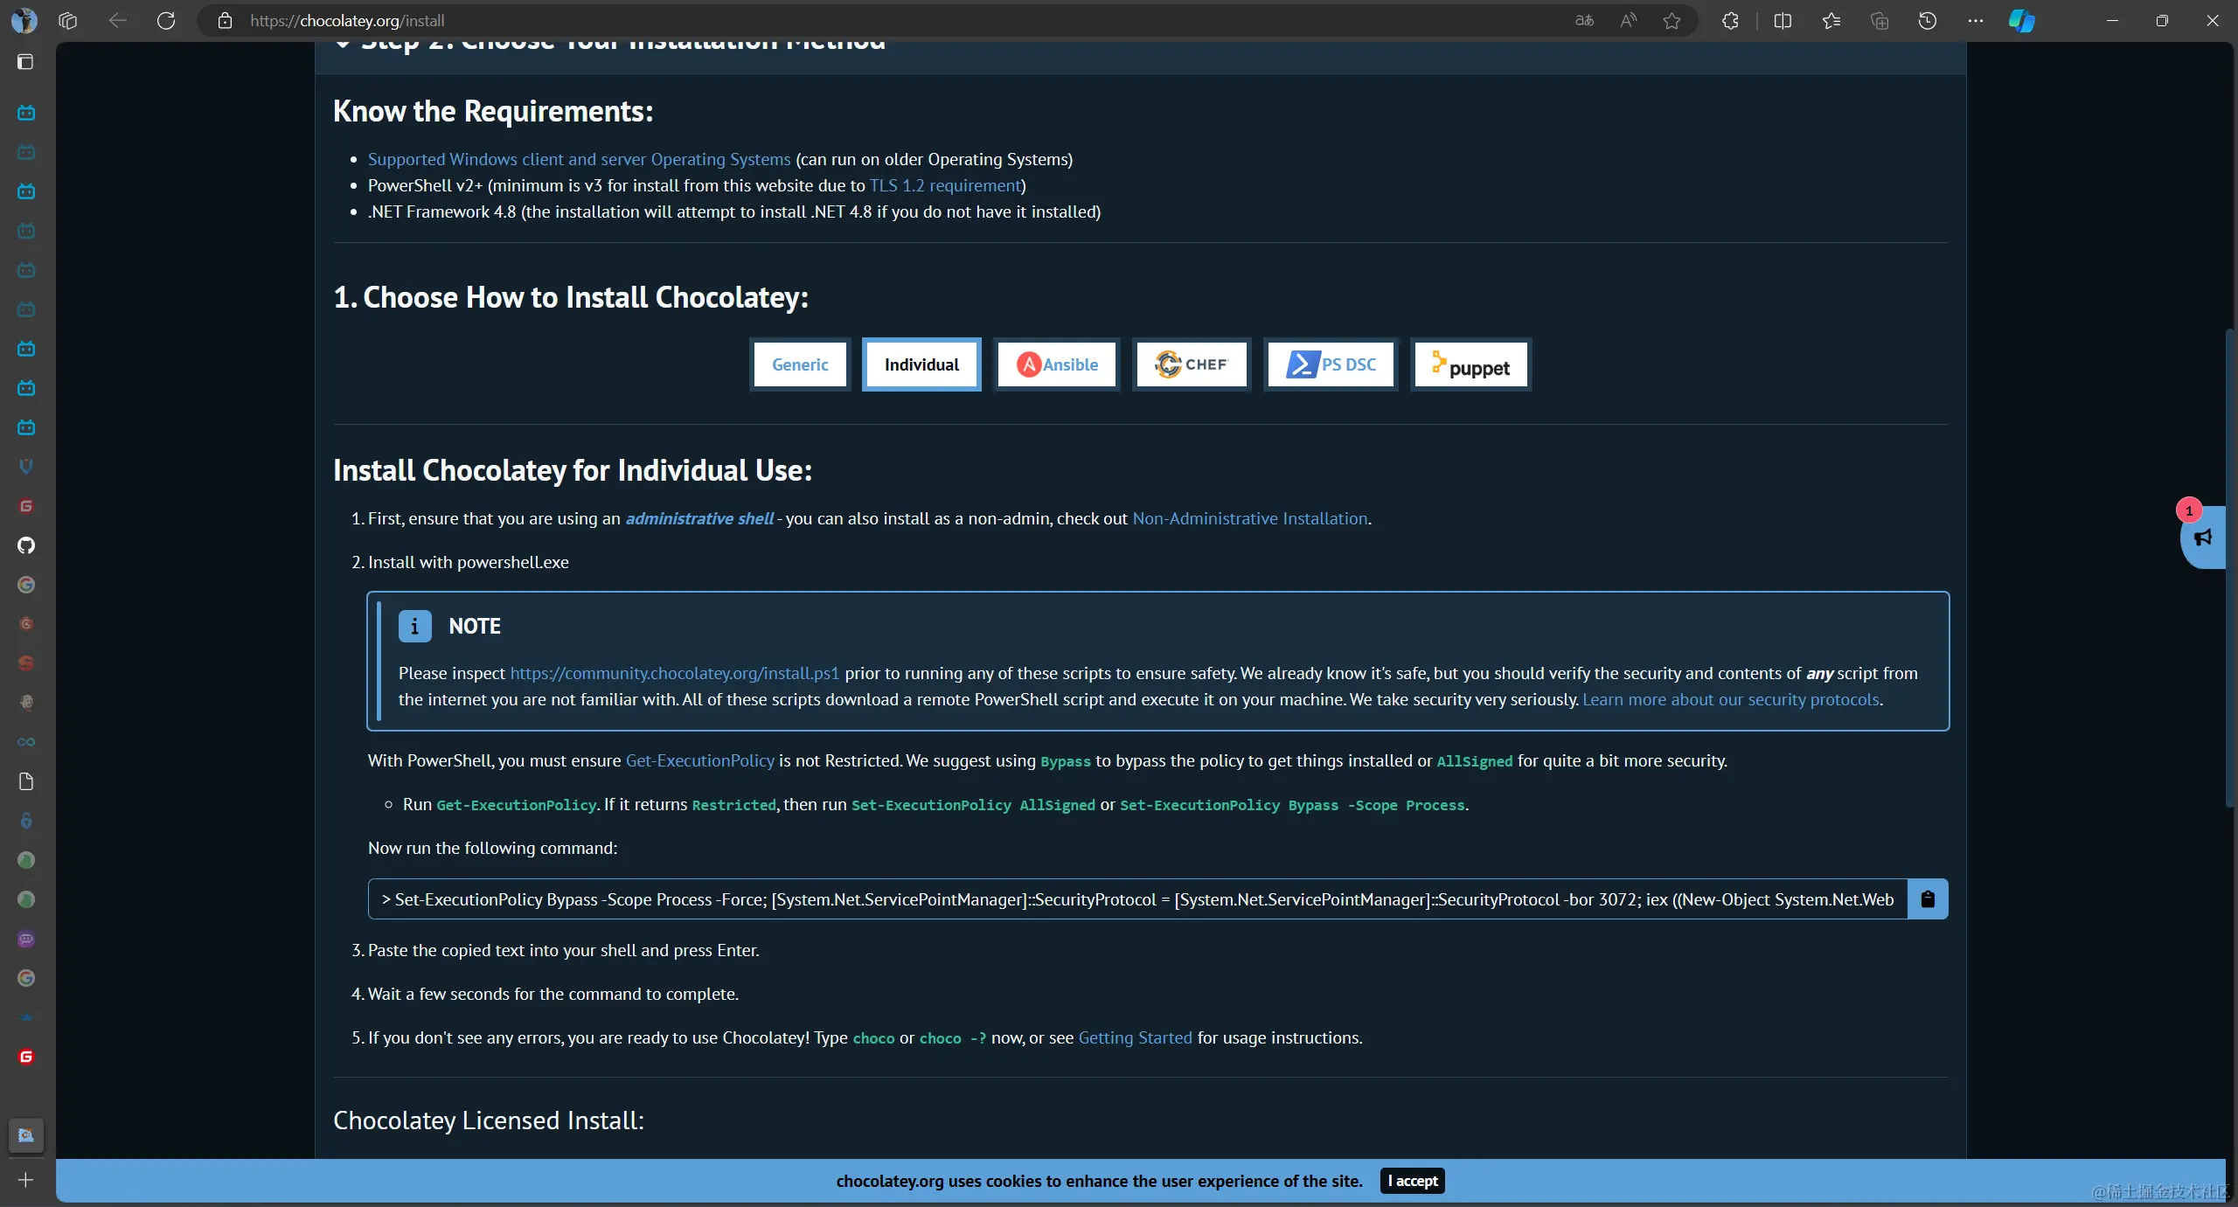2238x1207 pixels.
Task: Open browsing History panel
Action: [1928, 20]
